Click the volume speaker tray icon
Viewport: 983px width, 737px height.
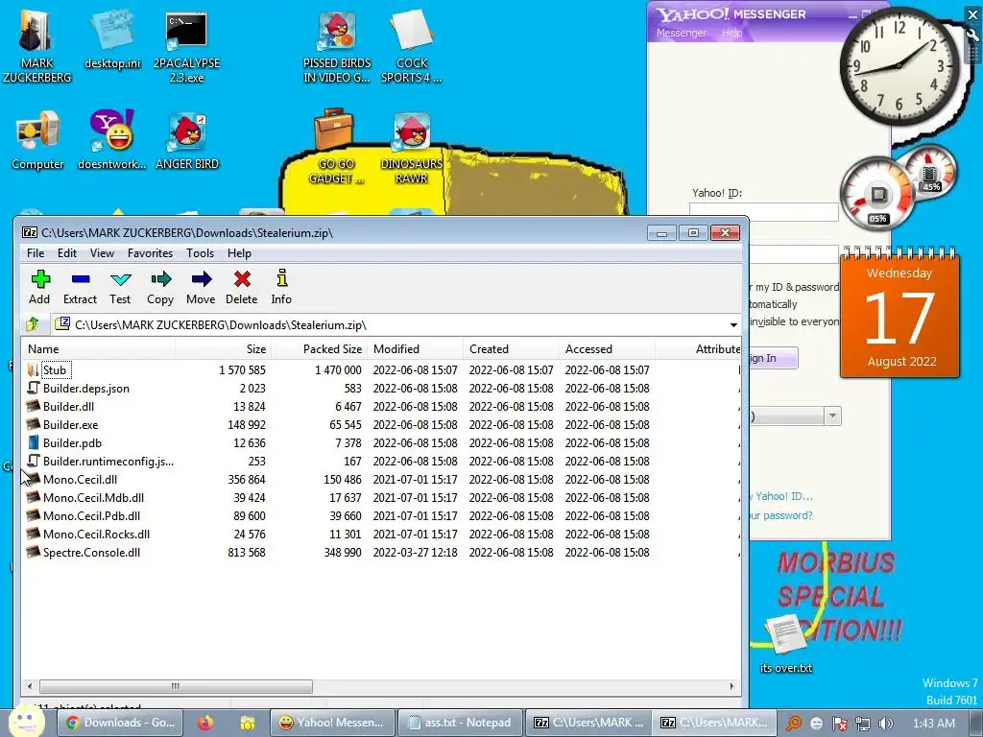pyautogui.click(x=885, y=724)
